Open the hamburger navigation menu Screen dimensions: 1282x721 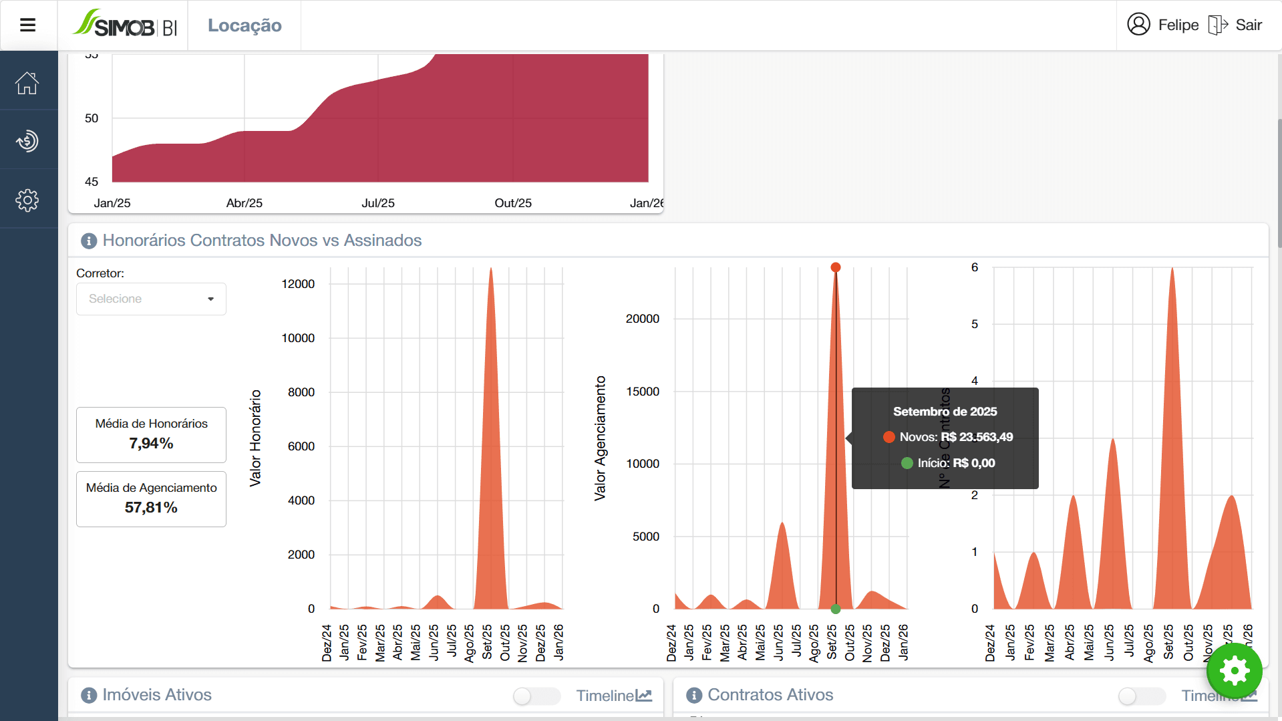[28, 25]
